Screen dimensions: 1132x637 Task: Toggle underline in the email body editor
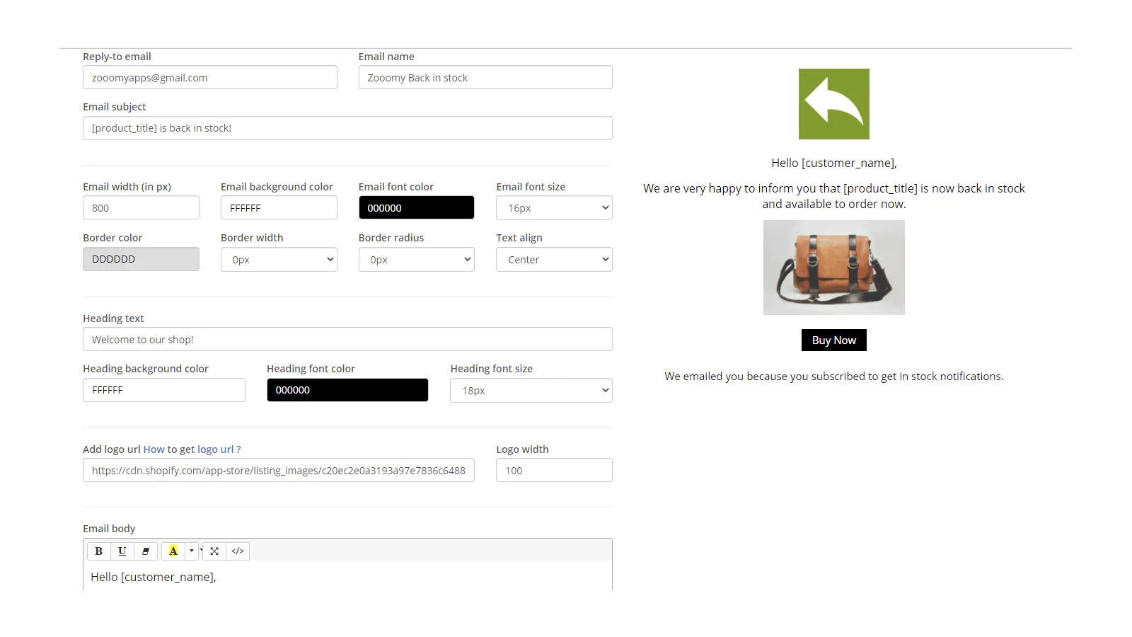click(x=122, y=551)
